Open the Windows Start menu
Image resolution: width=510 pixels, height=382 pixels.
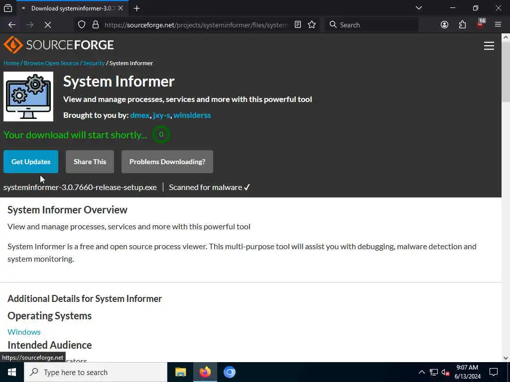12,372
